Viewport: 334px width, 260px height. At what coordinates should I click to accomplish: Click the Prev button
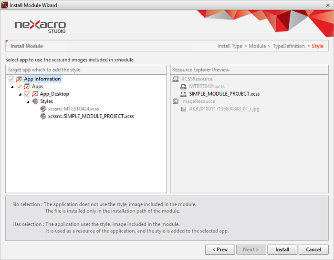219,250
